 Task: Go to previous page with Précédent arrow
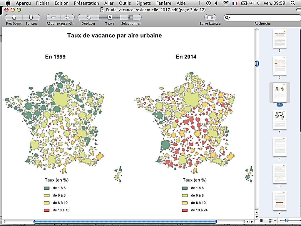pyautogui.click(x=14, y=17)
